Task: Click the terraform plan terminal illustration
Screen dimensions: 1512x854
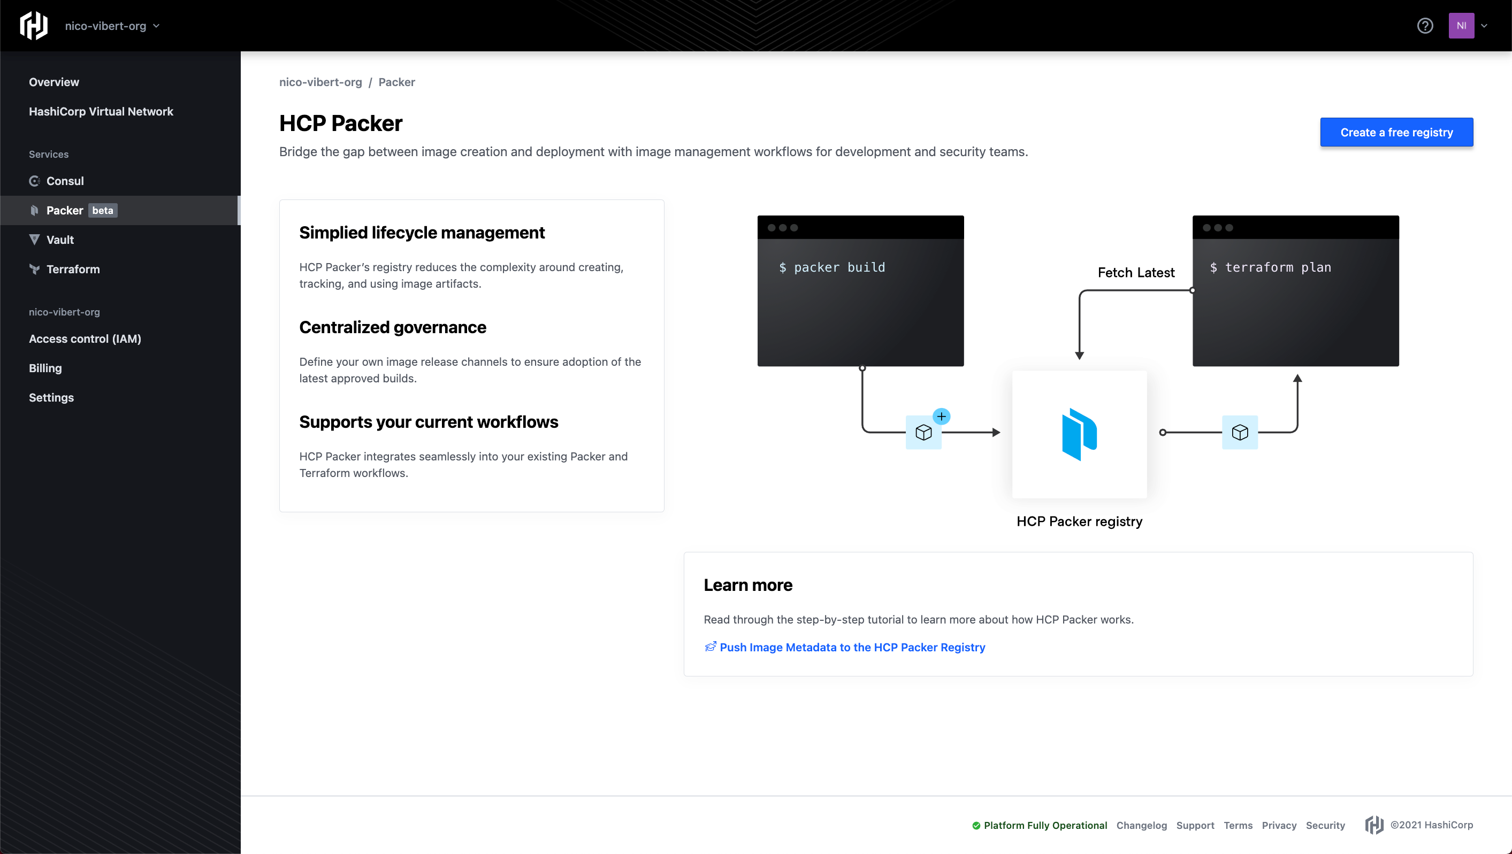Action: 1295,291
